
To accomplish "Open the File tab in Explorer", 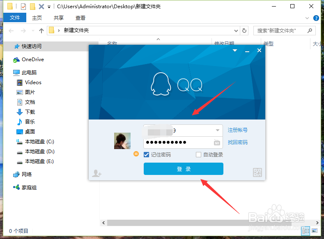I will [15, 18].
